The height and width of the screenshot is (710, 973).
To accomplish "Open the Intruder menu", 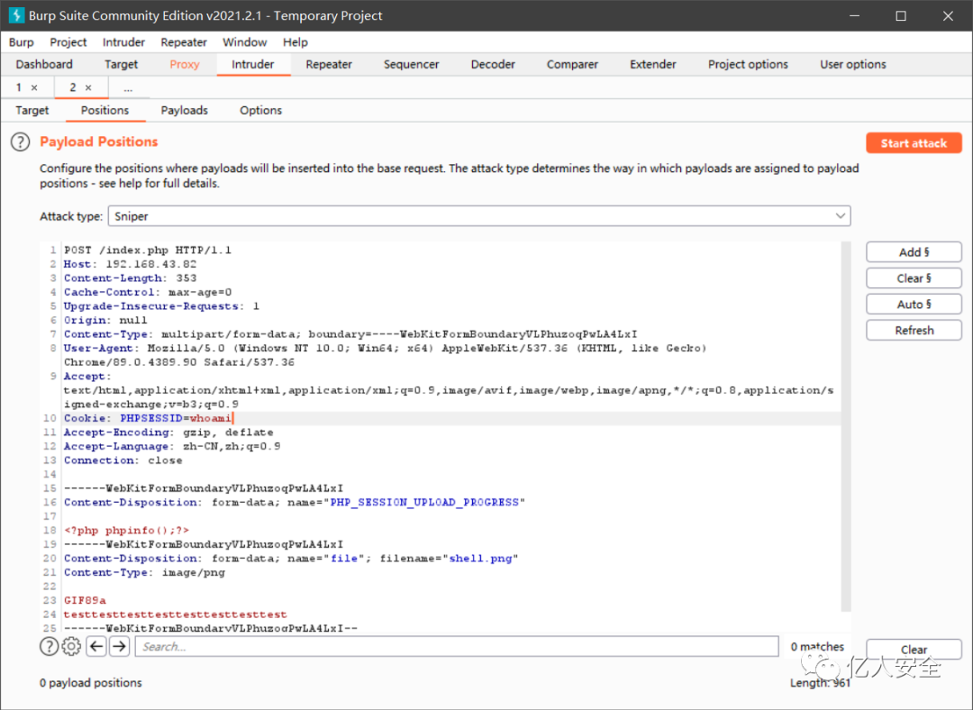I will pos(123,42).
